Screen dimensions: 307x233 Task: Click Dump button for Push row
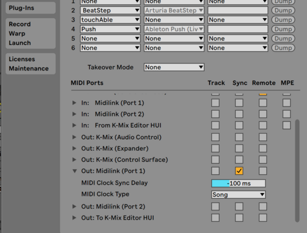click(x=283, y=29)
